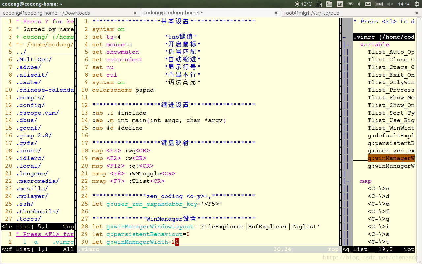Open the .gvfs/ directory entry
The width and height of the screenshot is (422, 264).
[27, 143]
